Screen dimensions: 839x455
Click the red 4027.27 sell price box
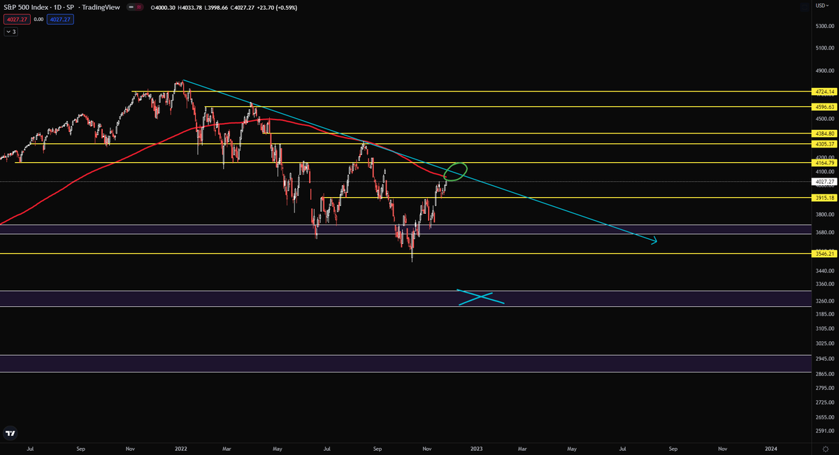pos(17,20)
